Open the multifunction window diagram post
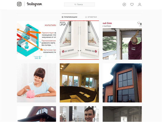This screenshot has height=122, width=162. [x=36, y=40]
